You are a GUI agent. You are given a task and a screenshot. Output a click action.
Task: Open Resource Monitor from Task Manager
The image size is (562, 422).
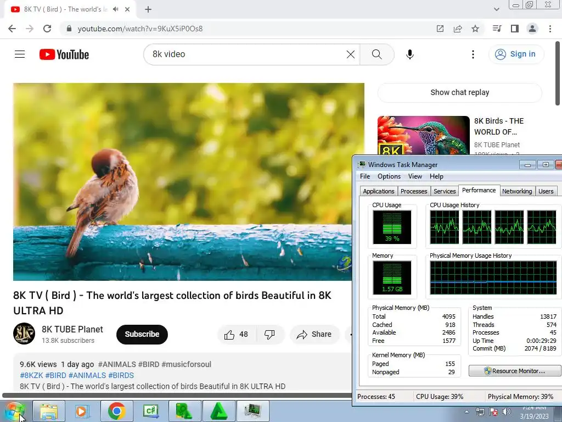515,371
